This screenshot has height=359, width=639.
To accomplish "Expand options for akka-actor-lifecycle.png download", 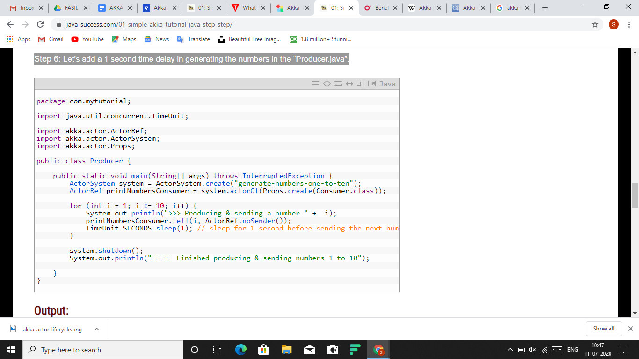I will coord(97,329).
